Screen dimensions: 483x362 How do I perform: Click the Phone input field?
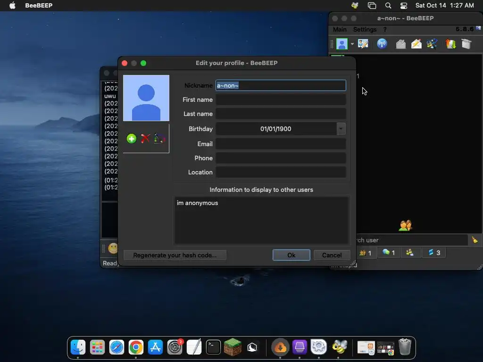[281, 158]
